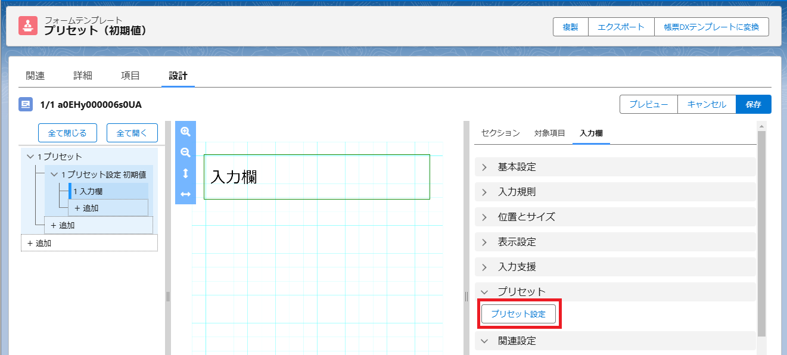The image size is (787, 355).
Task: Click + 追加 under 1 入力欄
Action: click(108, 208)
